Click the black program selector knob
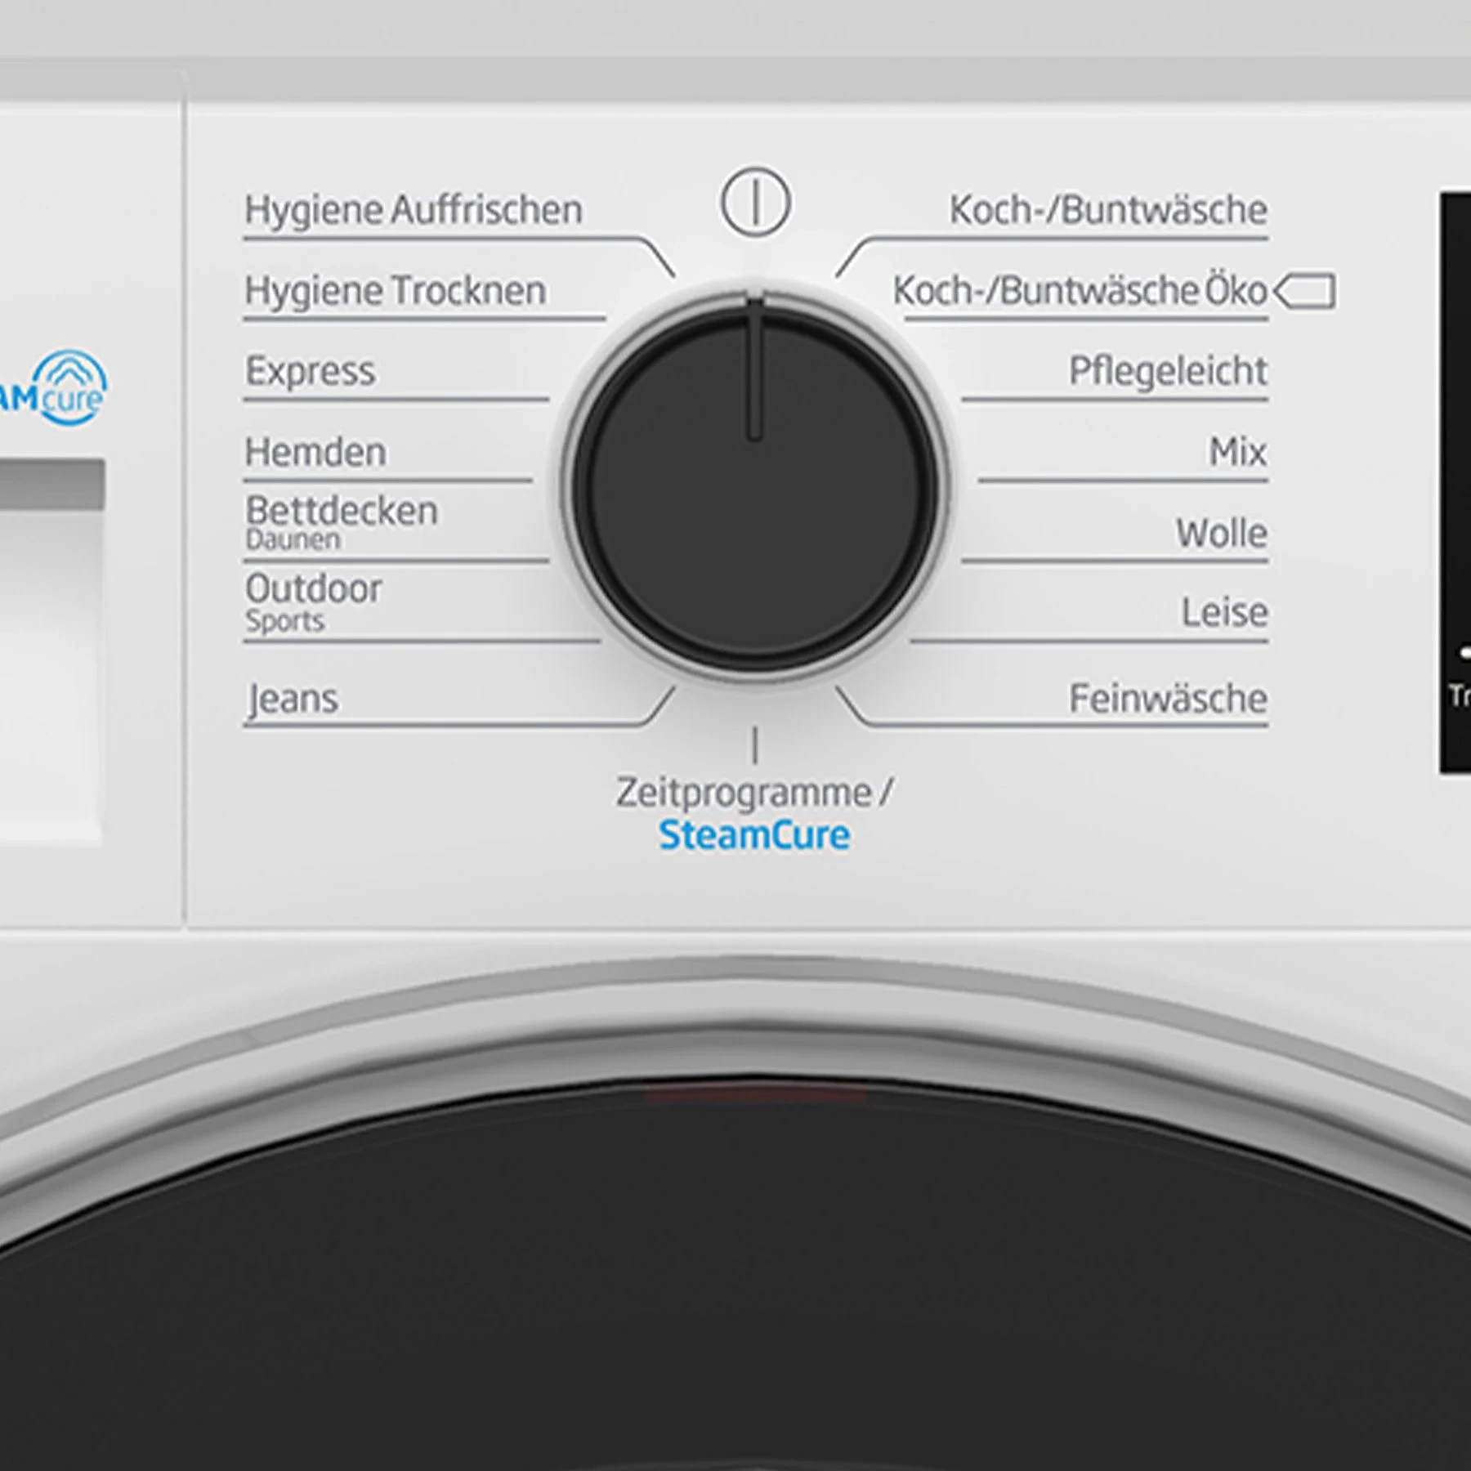The image size is (1471, 1471). tap(754, 486)
